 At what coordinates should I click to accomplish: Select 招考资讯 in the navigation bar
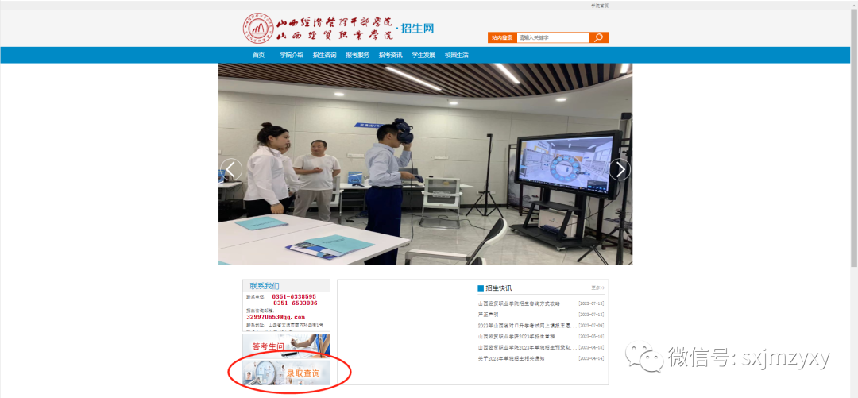(x=390, y=56)
